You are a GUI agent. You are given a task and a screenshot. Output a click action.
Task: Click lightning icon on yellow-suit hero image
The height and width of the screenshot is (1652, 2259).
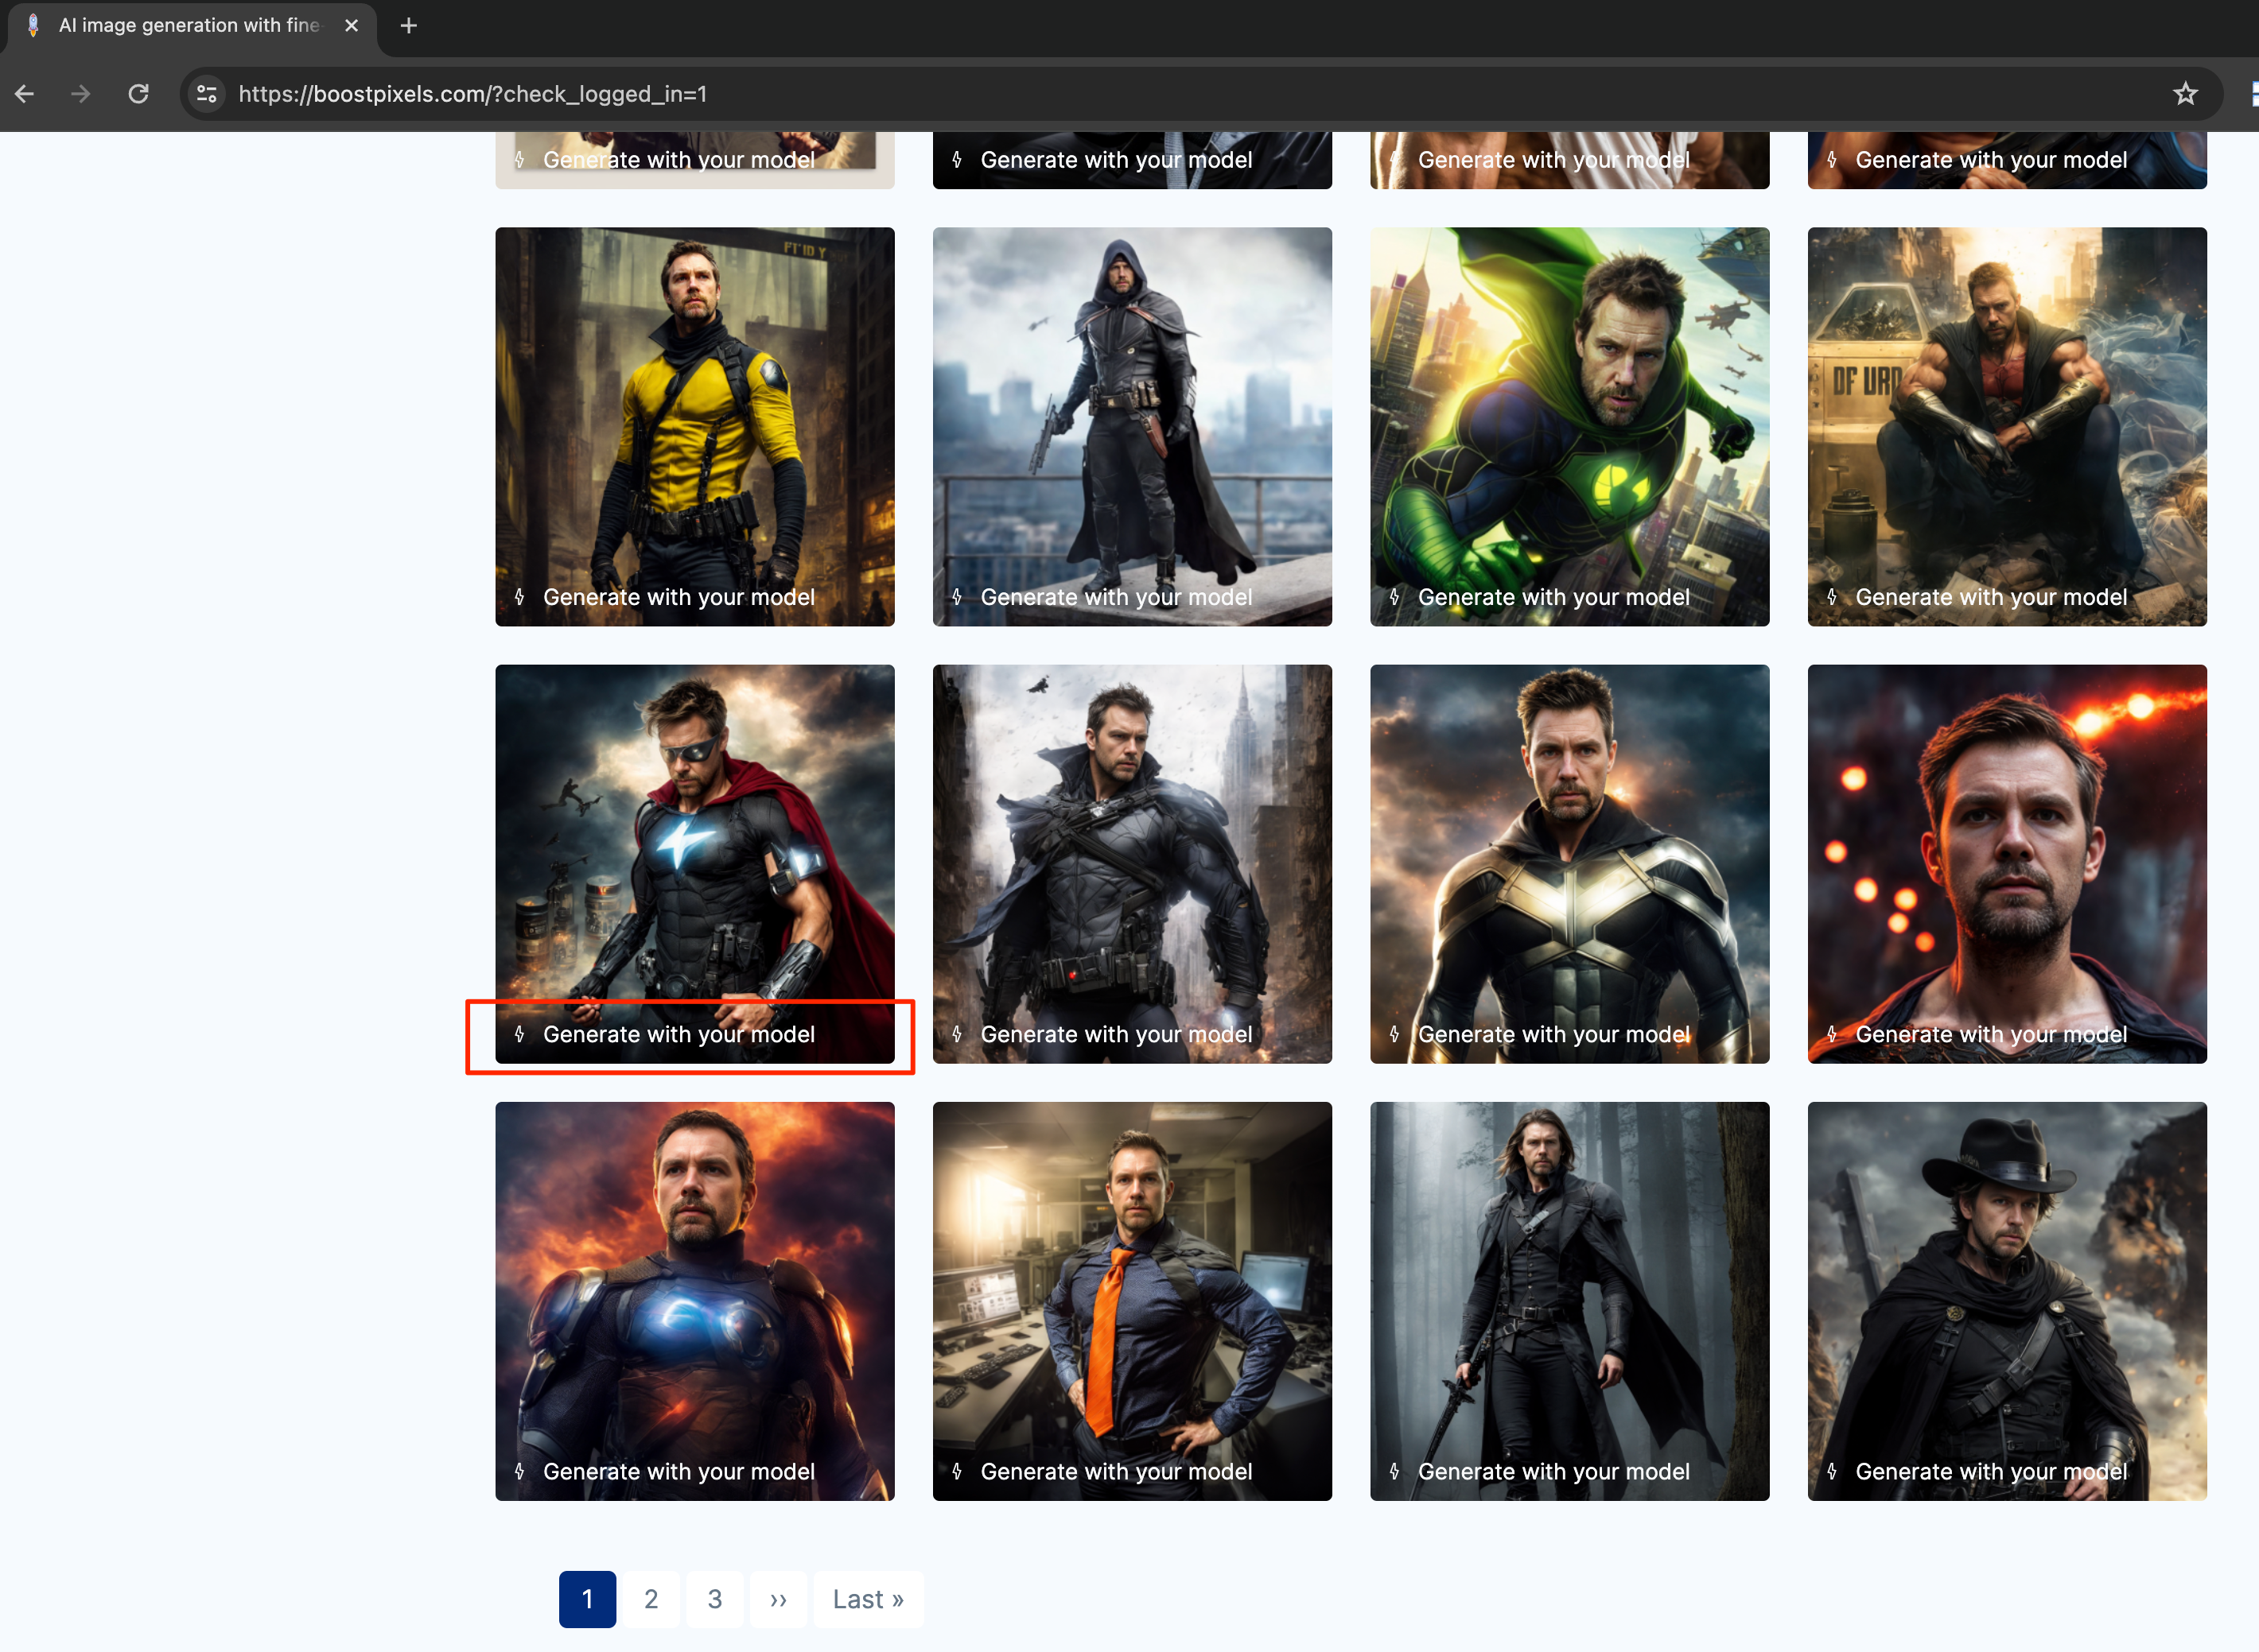pyautogui.click(x=519, y=597)
